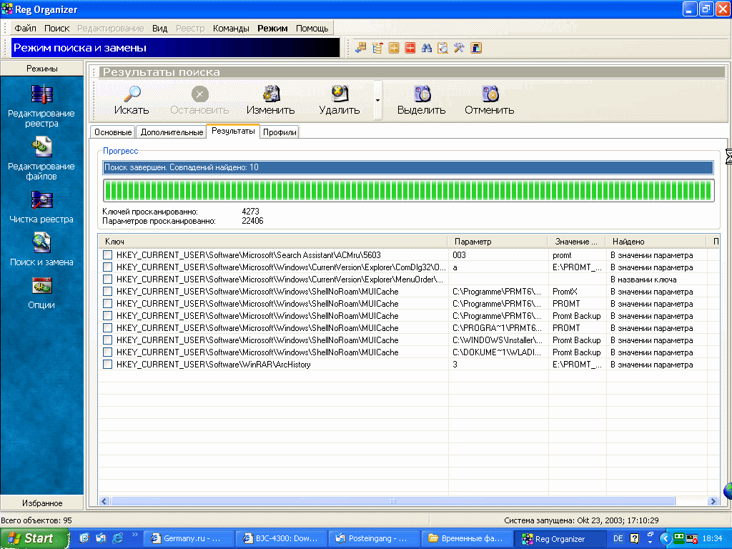Sort by the Найдено column header

656,242
